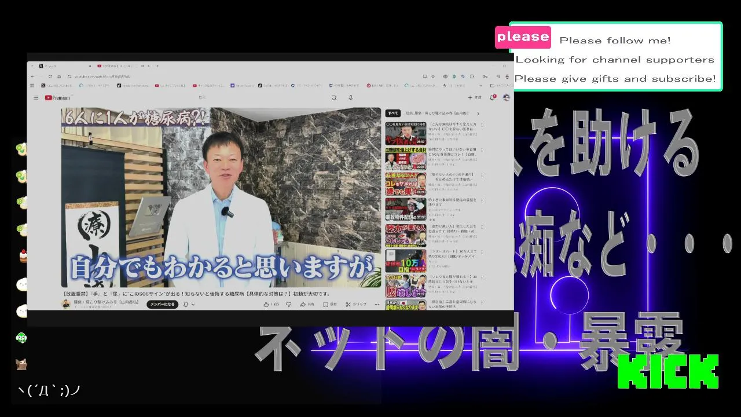Open options menu for 血糖値 video
This screenshot has height=417, width=741.
point(482,150)
